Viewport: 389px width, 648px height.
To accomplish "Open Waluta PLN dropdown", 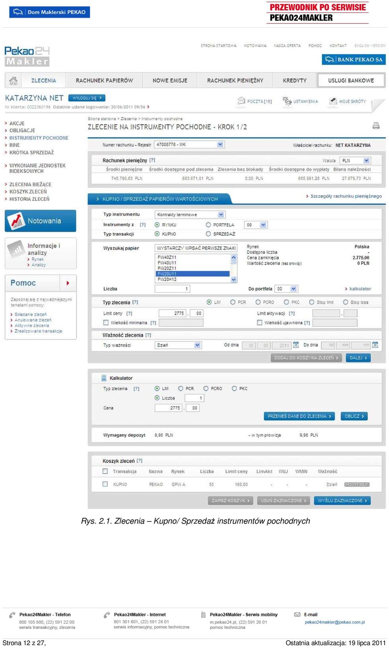I will [355, 160].
